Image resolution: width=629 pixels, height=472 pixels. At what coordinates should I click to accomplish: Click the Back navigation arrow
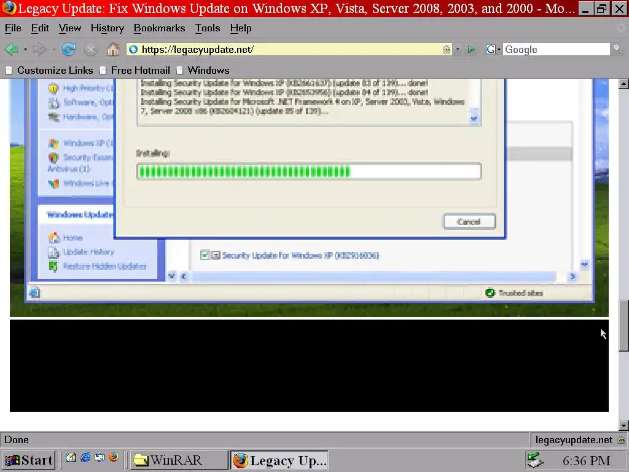coord(11,49)
